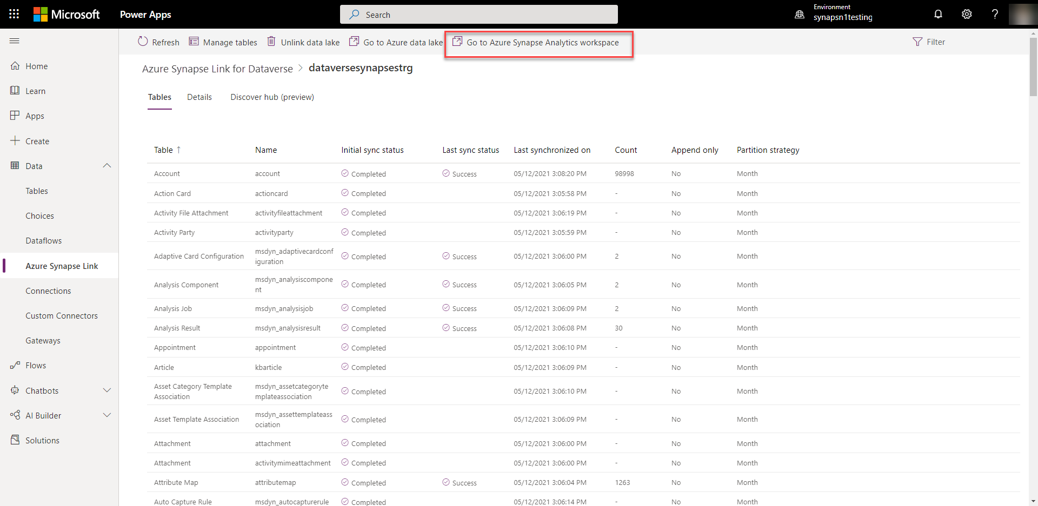Open the Discover hub (preview) tab
The height and width of the screenshot is (506, 1038).
point(272,97)
